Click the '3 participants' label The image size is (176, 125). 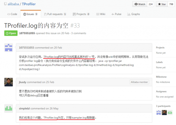[163, 106]
